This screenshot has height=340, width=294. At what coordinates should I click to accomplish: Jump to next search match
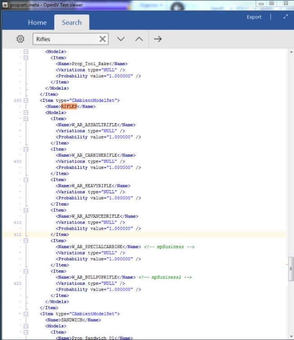(x=121, y=39)
